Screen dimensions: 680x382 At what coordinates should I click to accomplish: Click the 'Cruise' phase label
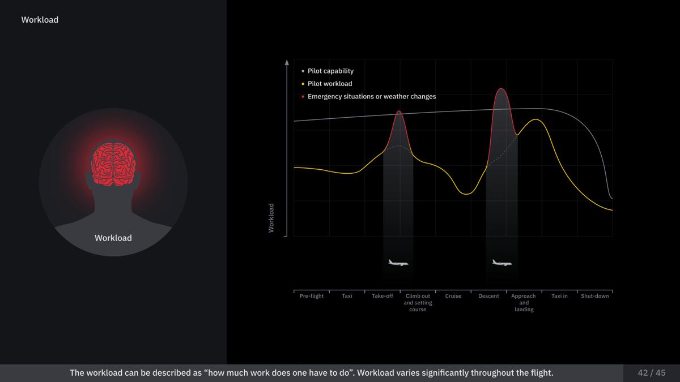[x=453, y=296]
